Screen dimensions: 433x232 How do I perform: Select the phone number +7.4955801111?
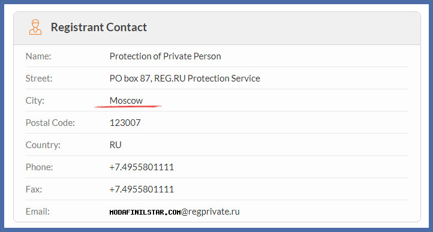[142, 167]
